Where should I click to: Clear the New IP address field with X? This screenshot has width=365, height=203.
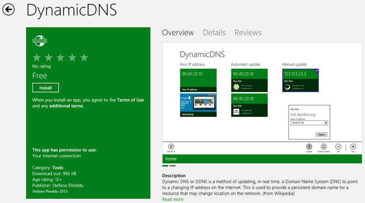325,123
